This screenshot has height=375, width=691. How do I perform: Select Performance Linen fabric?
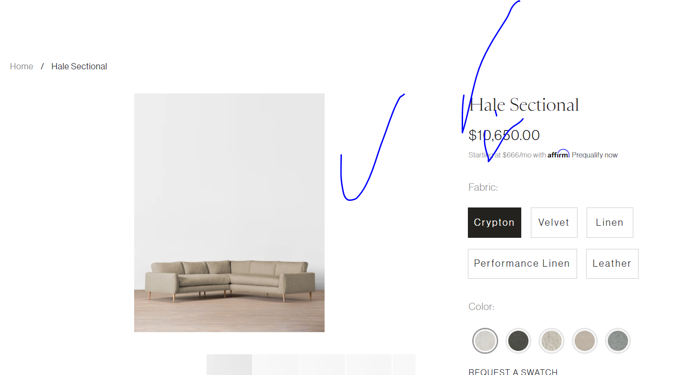pyautogui.click(x=522, y=264)
